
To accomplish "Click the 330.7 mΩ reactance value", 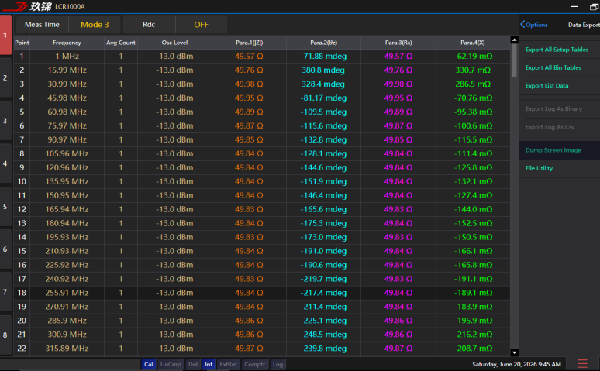I will [x=473, y=70].
